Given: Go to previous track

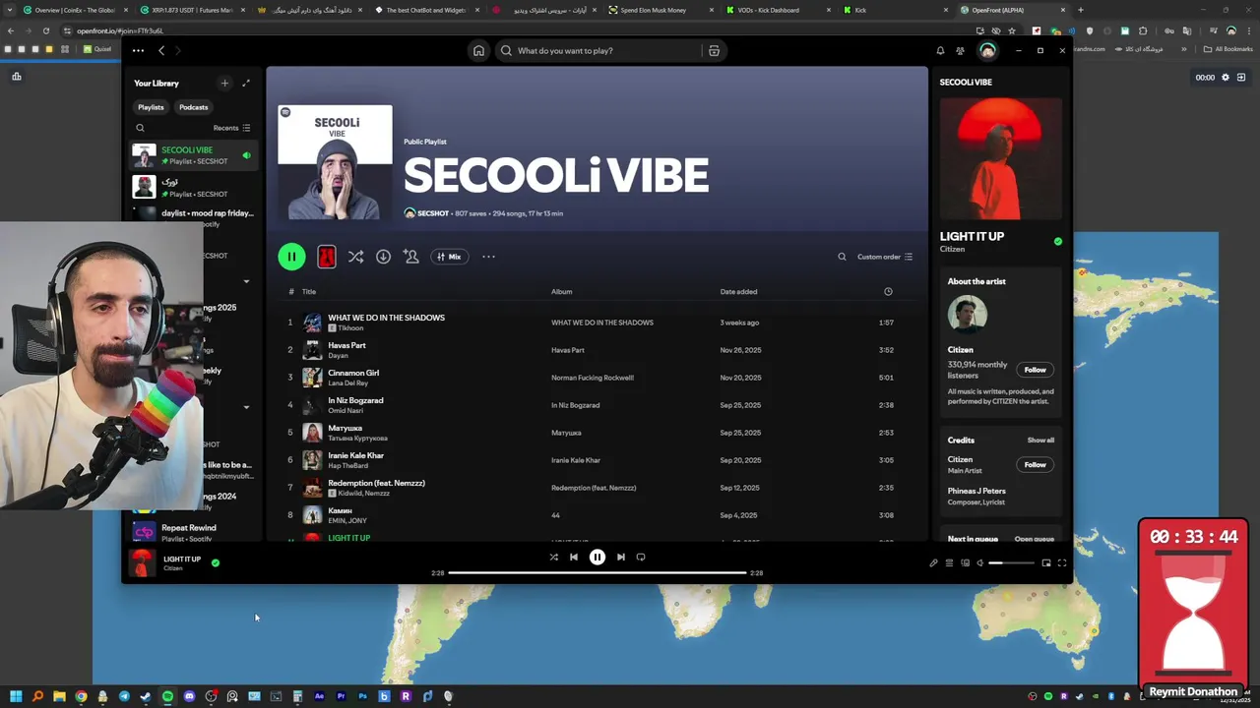Looking at the screenshot, I should pyautogui.click(x=573, y=557).
